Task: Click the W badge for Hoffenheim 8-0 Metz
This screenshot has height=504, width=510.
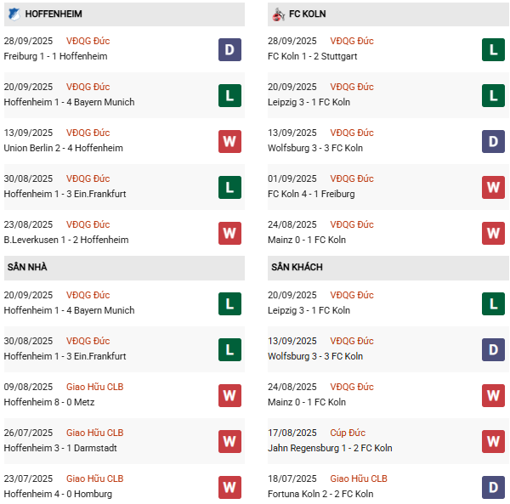Action: coord(229,395)
